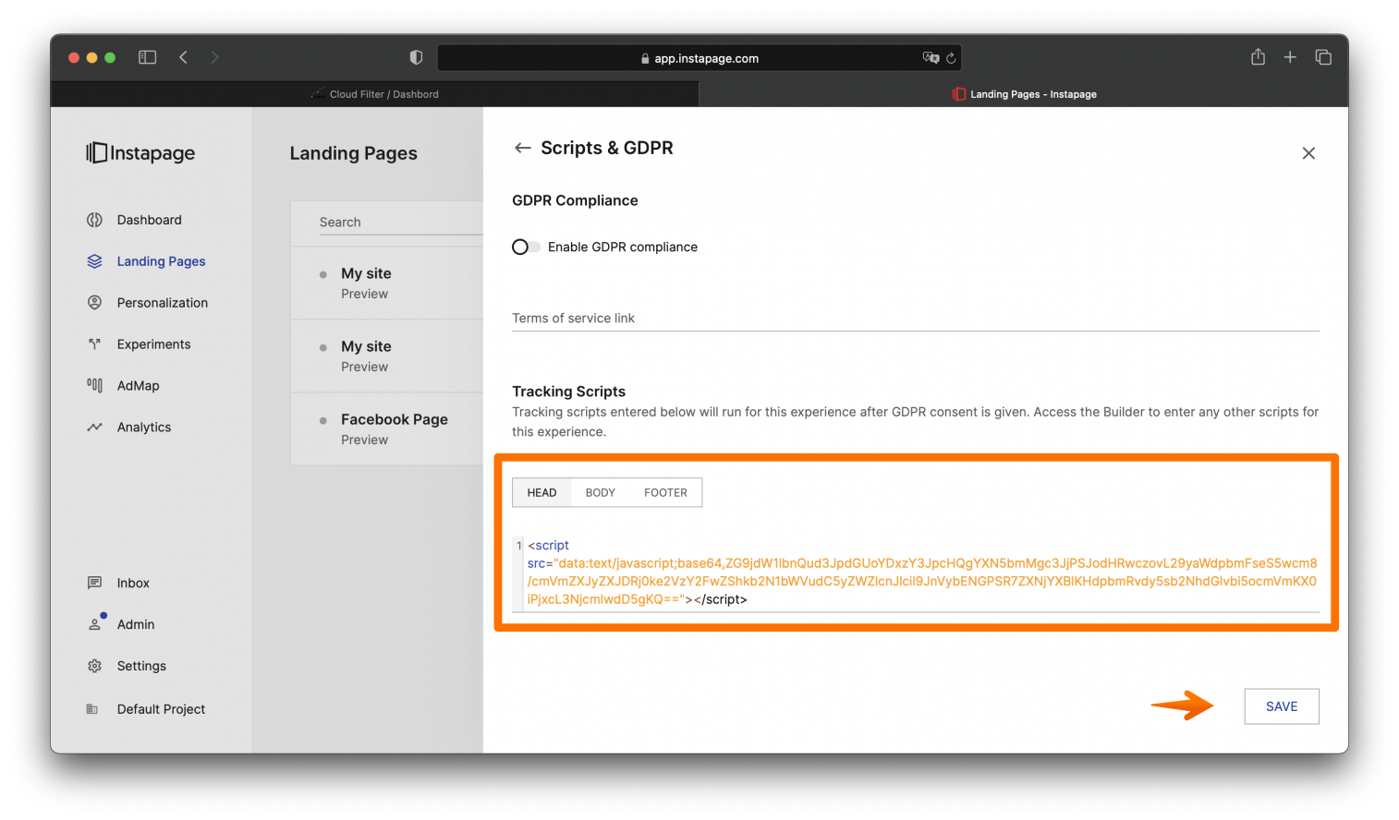Click the translate icon in address bar

[931, 57]
